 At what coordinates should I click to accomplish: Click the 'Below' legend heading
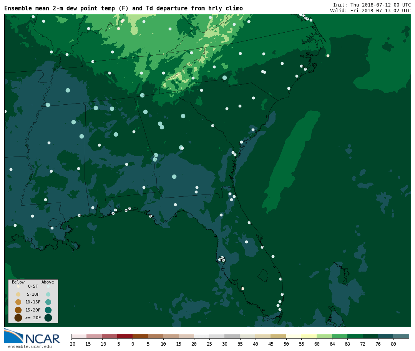pyautogui.click(x=18, y=282)
